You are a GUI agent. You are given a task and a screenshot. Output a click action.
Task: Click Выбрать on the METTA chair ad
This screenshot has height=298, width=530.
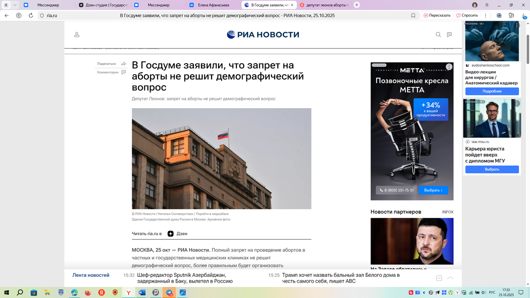433,190
